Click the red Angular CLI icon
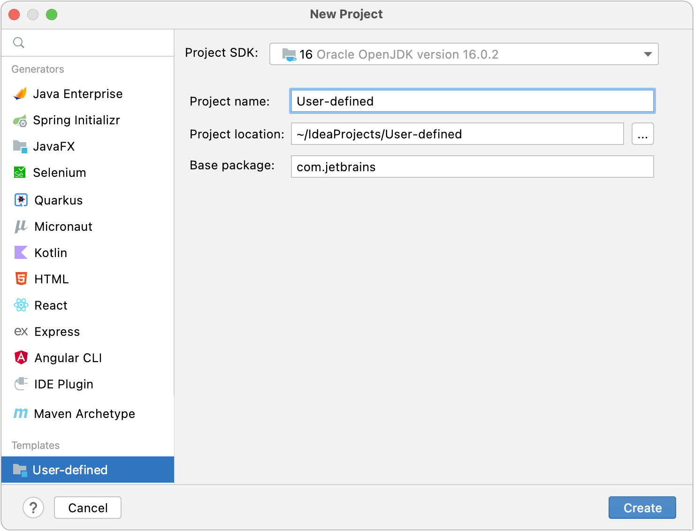The image size is (694, 531). (21, 357)
